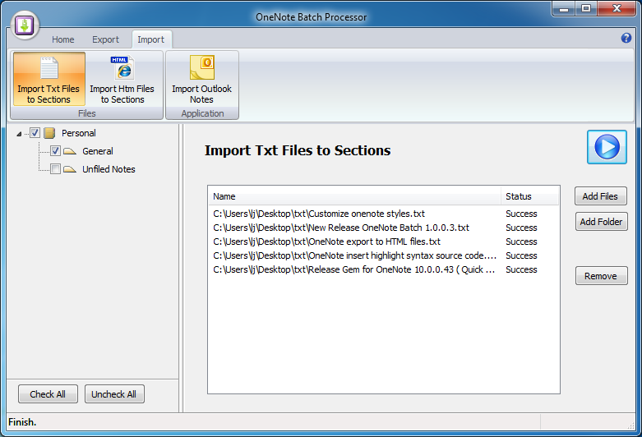Click the Add Files button
This screenshot has height=437, width=642.
click(600, 196)
